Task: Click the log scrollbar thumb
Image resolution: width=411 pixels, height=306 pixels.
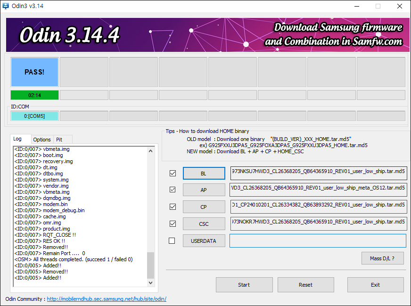Action: click(x=150, y=265)
